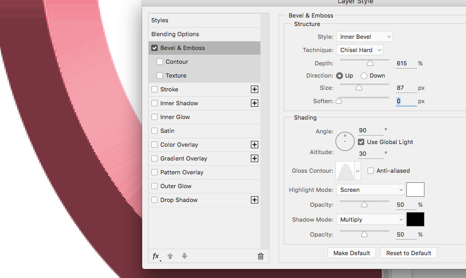The width and height of the screenshot is (466, 278).
Task: Select Blending Options in the left list
Action: [205, 34]
